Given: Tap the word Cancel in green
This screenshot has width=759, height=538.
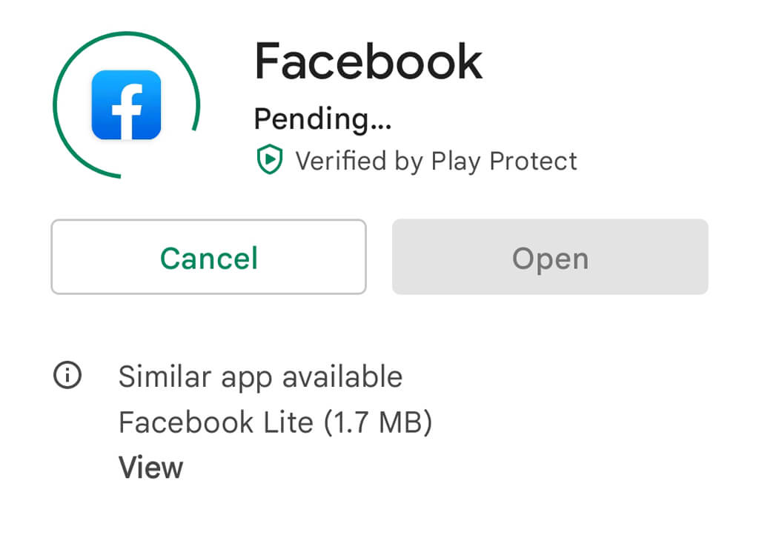Looking at the screenshot, I should tap(208, 258).
